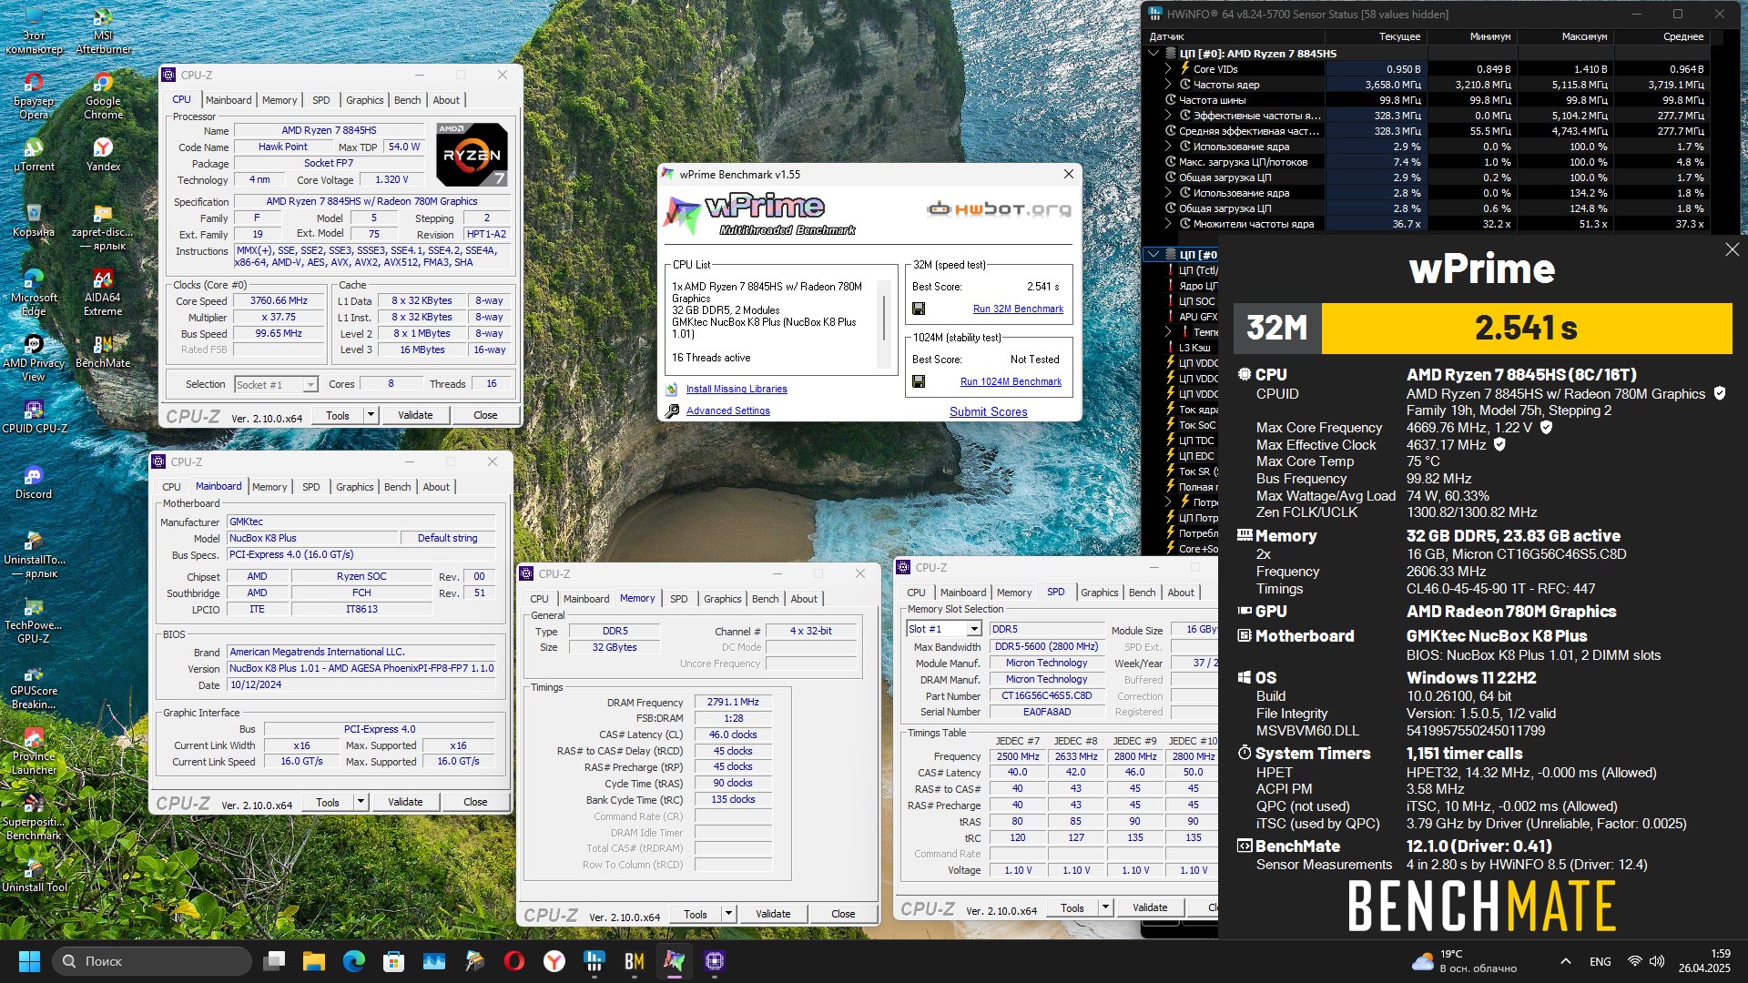Open MSI Afterburner desktop shortcut
1748x983 pixels.
click(x=103, y=30)
